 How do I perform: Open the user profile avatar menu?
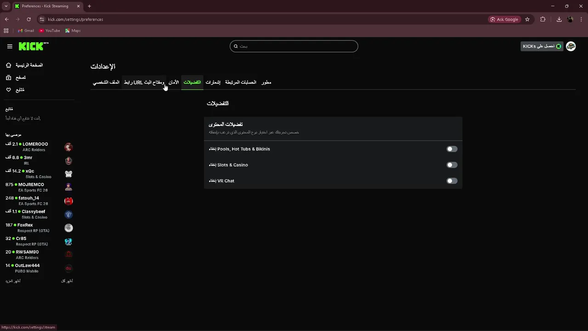click(x=571, y=46)
